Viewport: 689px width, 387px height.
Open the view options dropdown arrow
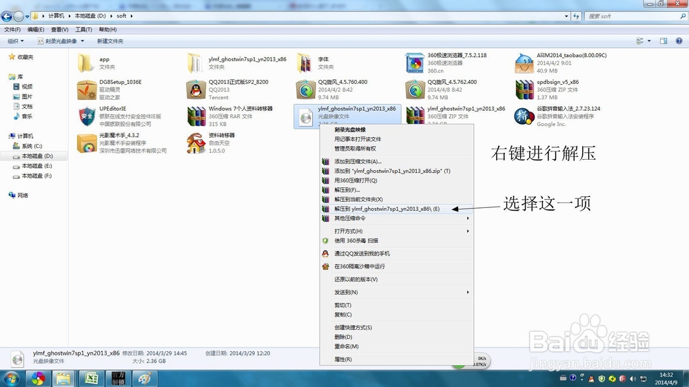(x=649, y=41)
